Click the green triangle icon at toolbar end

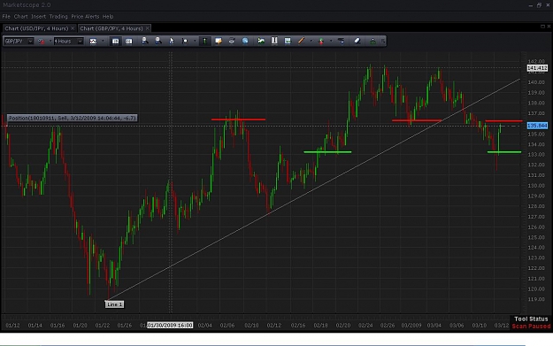373,41
